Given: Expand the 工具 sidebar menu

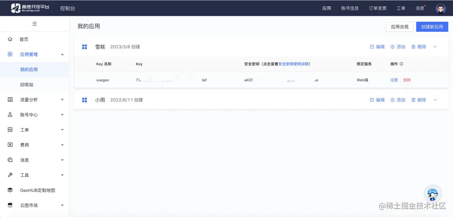Looking at the screenshot, I should click(x=62, y=175).
